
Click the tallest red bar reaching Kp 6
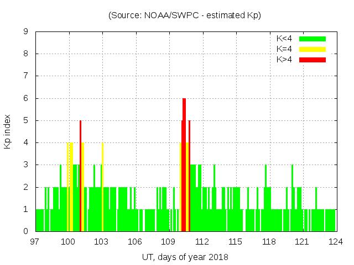click(184, 166)
